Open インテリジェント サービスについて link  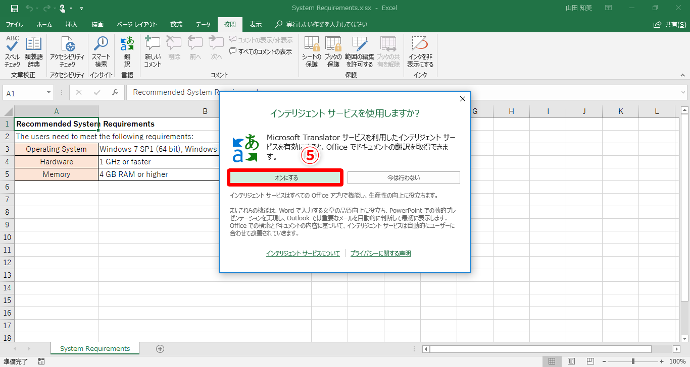(303, 254)
